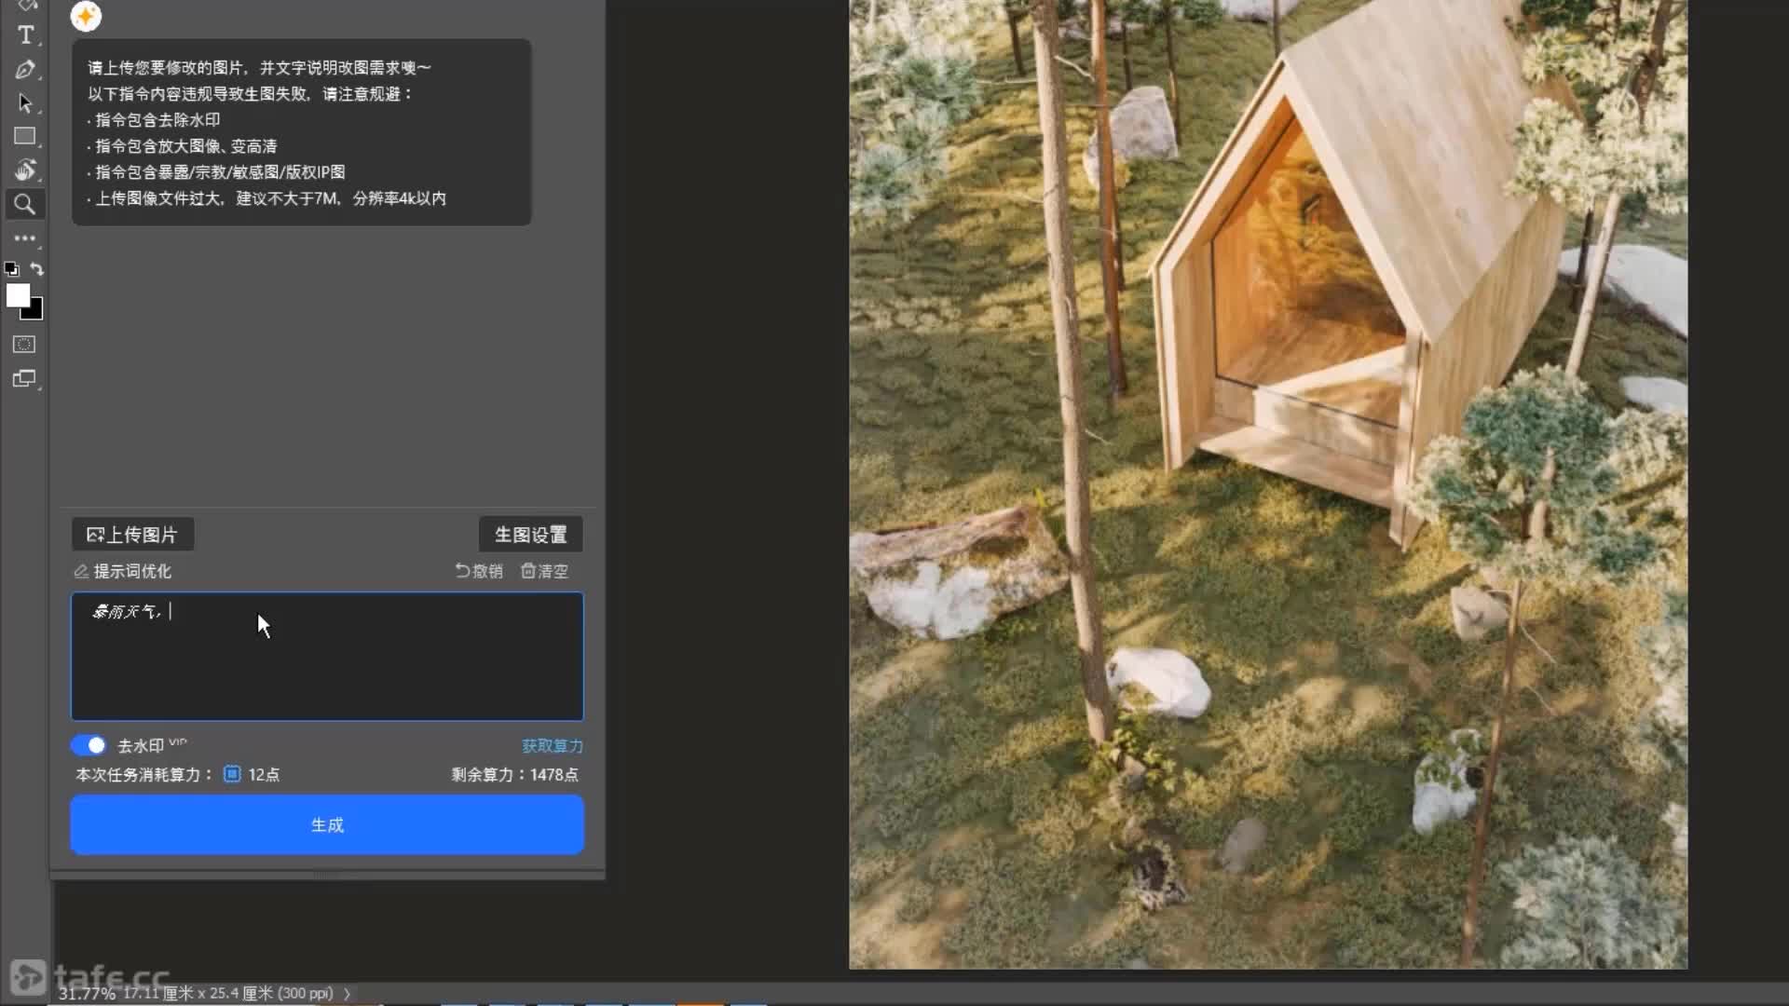
Task: Select the Path Selection arrow tool
Action: point(25,103)
